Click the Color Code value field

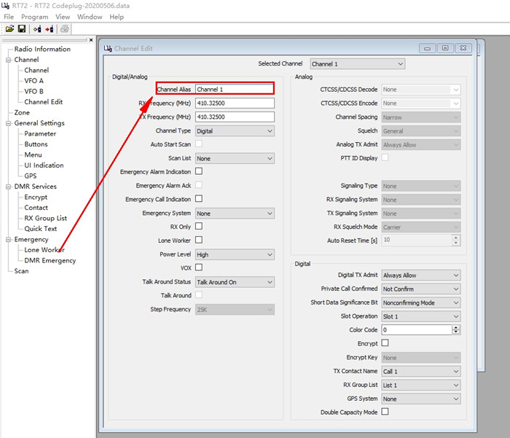click(x=417, y=330)
